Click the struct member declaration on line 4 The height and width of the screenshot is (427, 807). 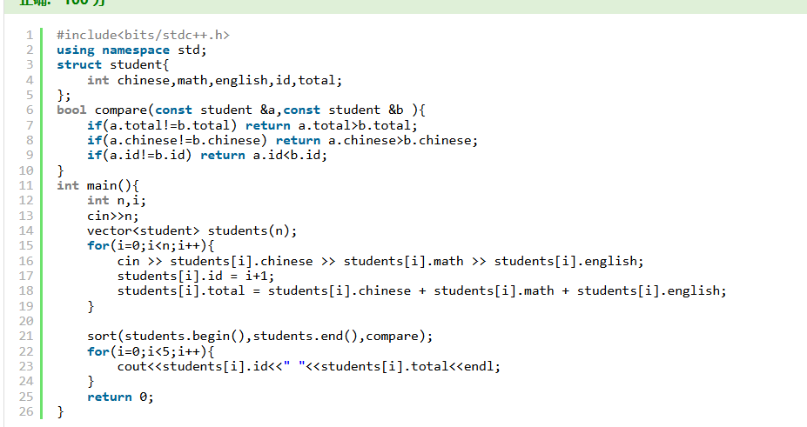pyautogui.click(x=214, y=80)
